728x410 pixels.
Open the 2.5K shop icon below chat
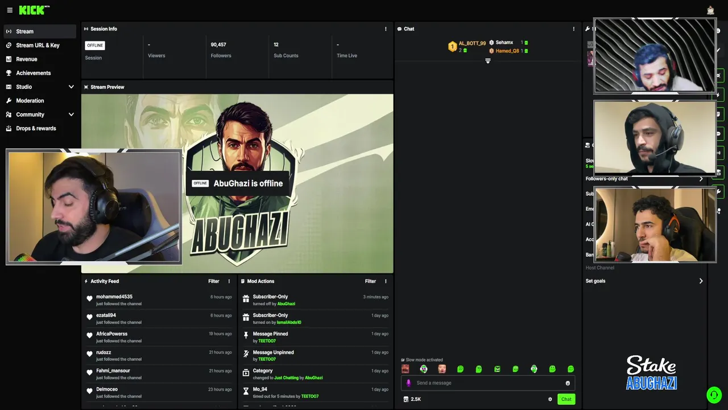[x=406, y=399]
